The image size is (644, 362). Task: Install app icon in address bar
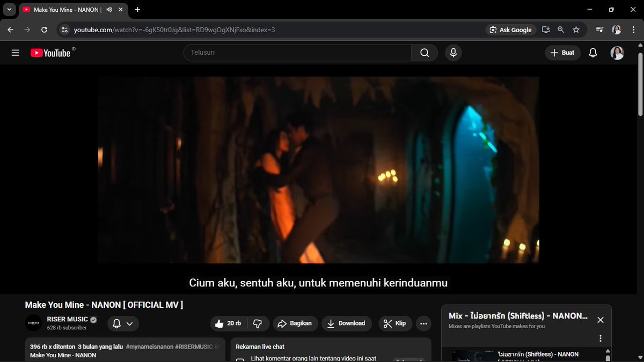point(546,29)
